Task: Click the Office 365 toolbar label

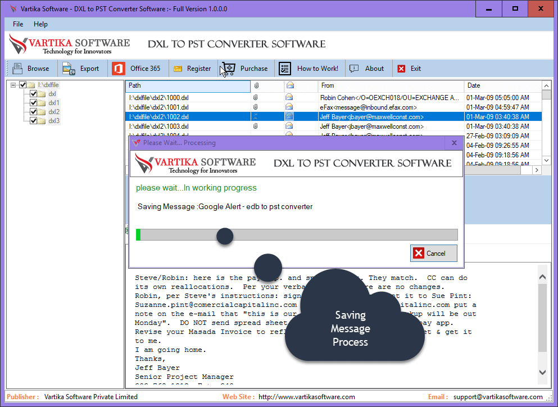Action: [x=145, y=69]
